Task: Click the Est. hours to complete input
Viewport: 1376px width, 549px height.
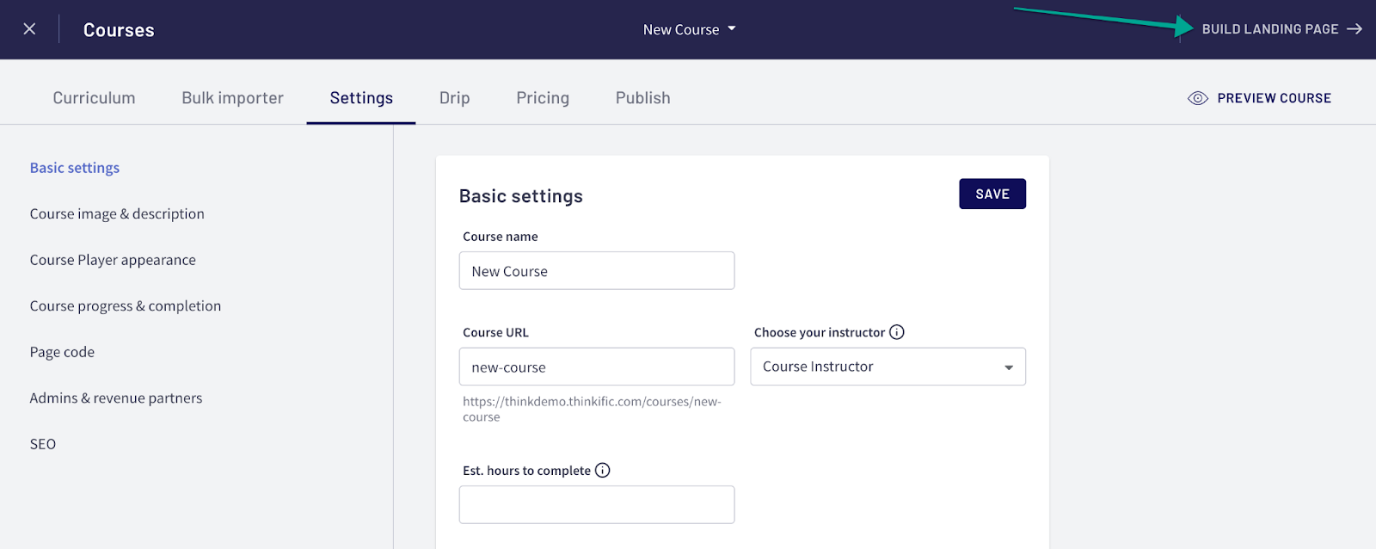Action: 597,505
